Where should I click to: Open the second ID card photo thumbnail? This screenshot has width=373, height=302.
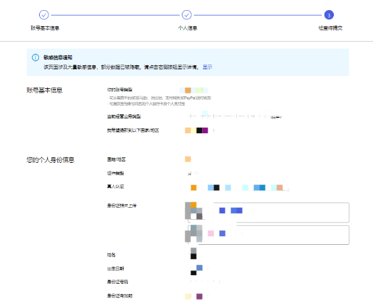pyautogui.click(x=194, y=233)
